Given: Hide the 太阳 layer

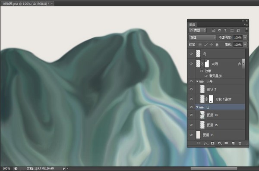Looking at the screenshot, I should 191,64.
